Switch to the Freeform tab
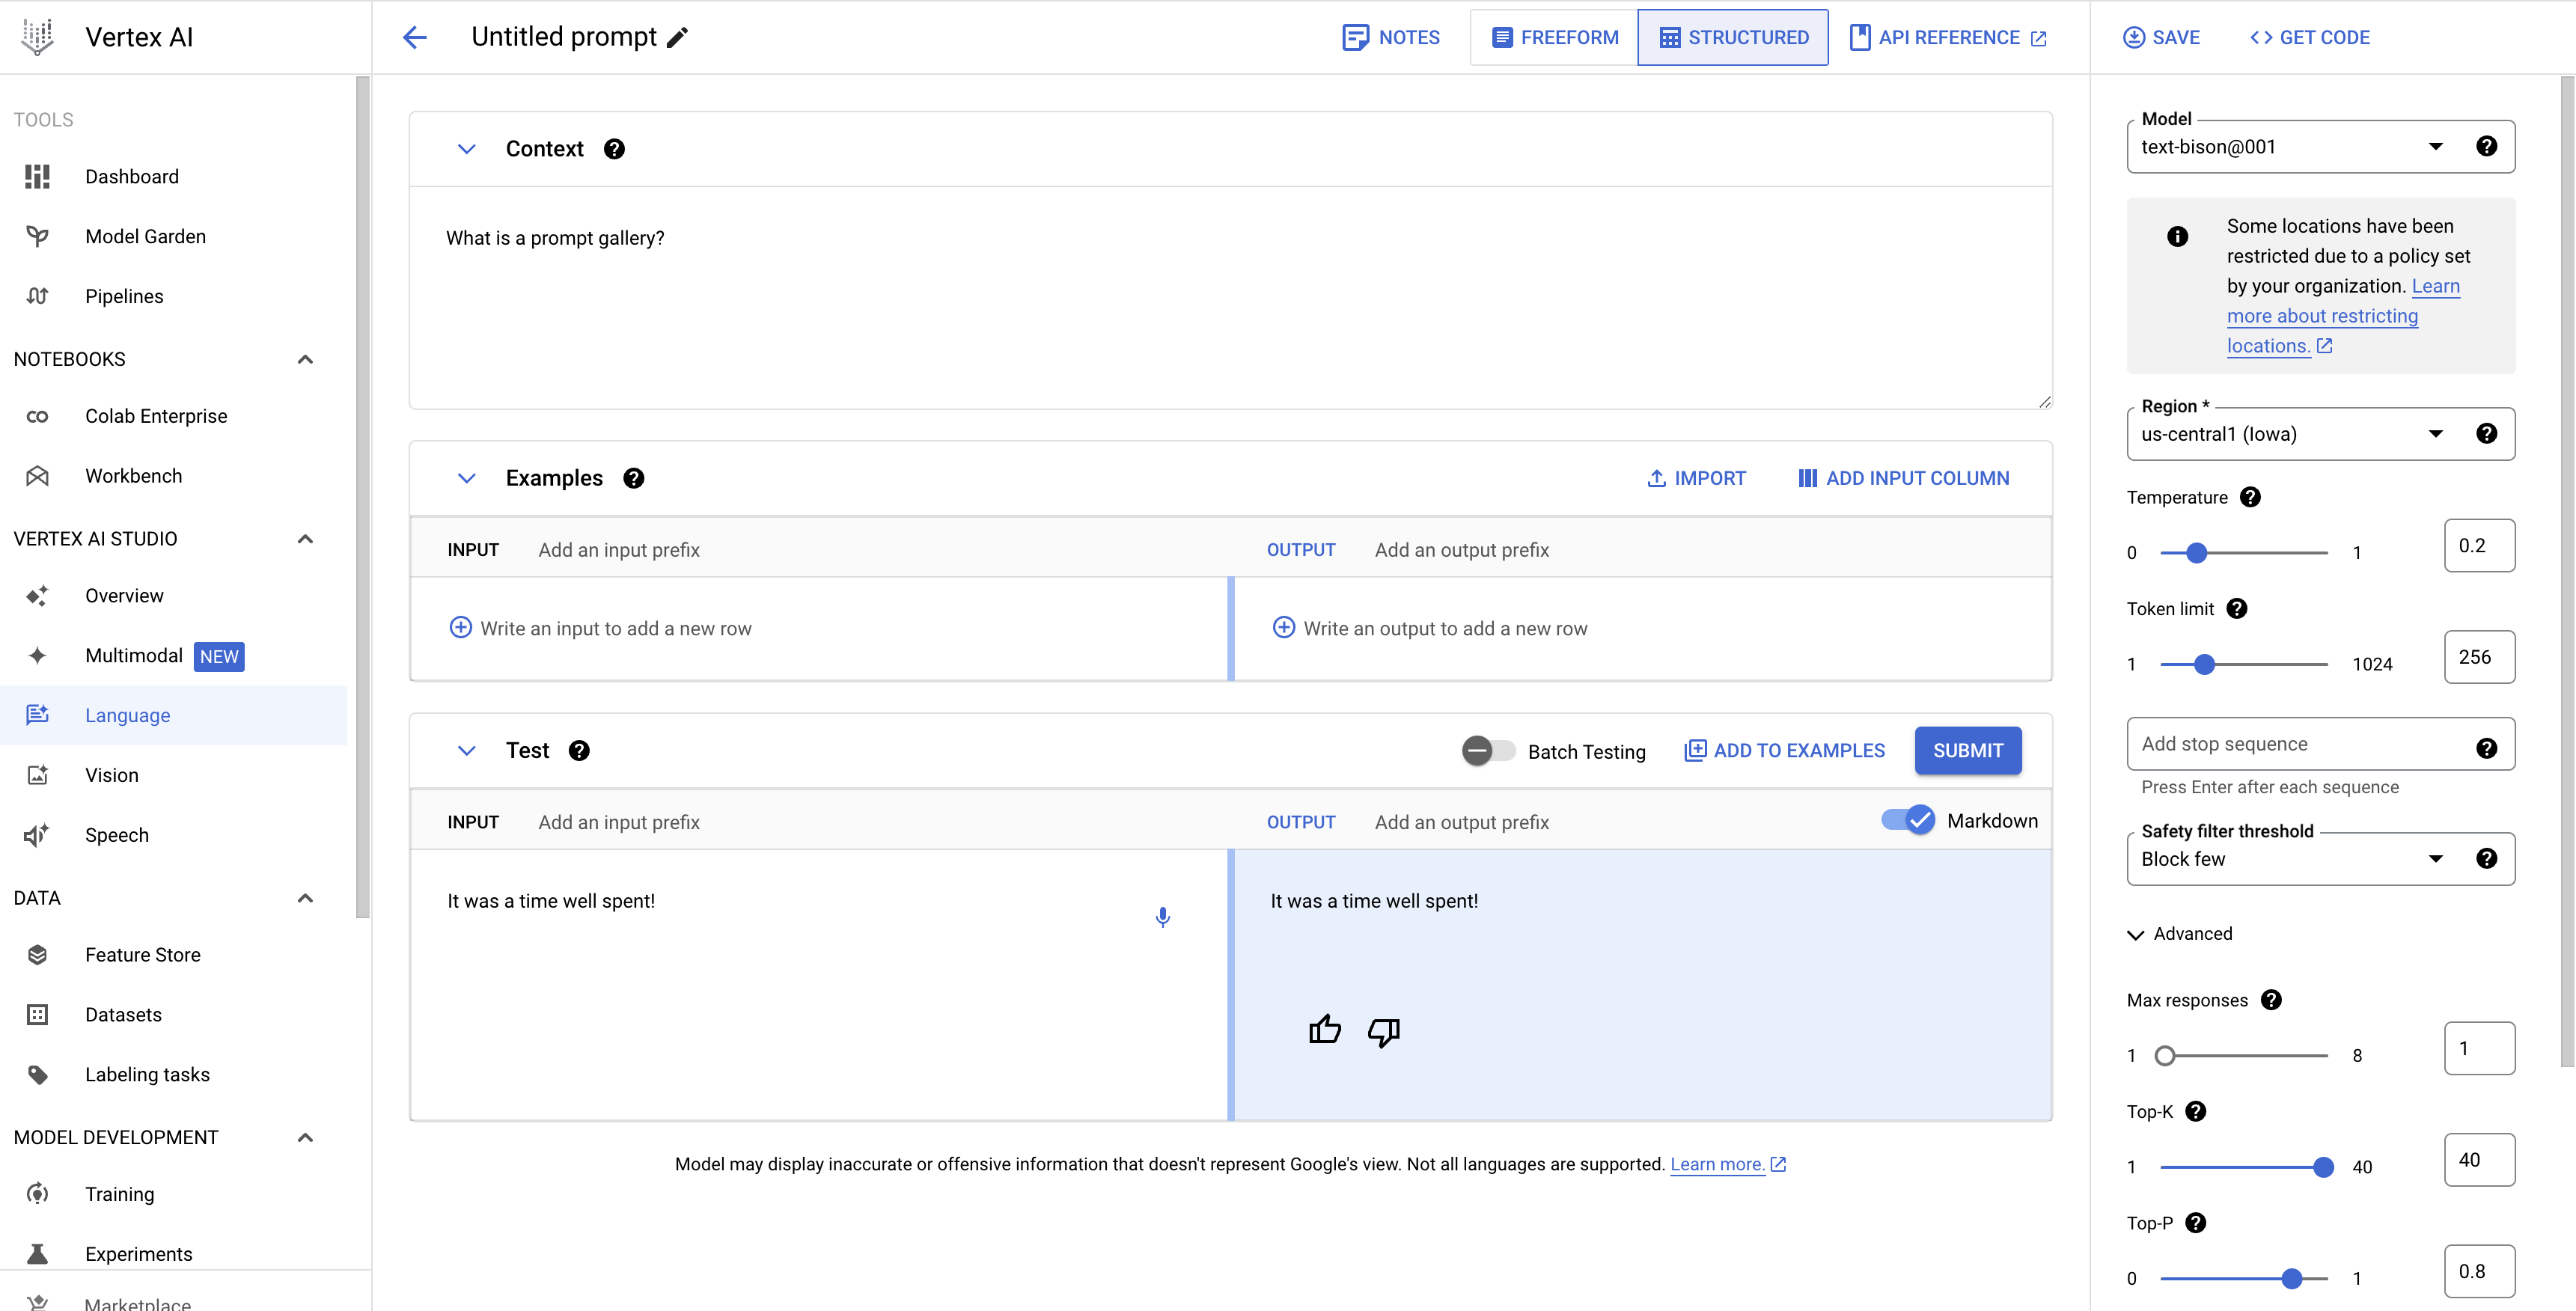Image resolution: width=2576 pixels, height=1311 pixels. (1554, 38)
